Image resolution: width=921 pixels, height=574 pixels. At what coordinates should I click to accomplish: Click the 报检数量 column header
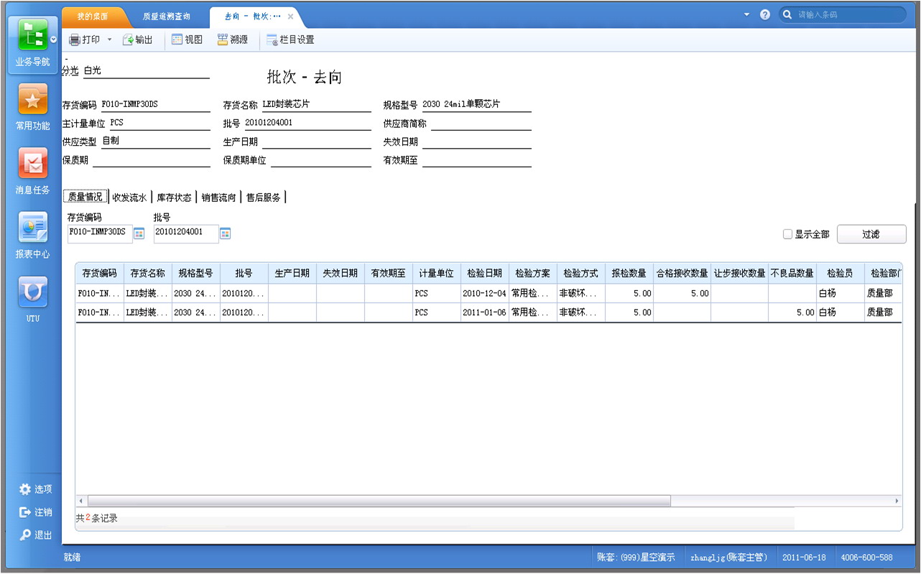[629, 274]
